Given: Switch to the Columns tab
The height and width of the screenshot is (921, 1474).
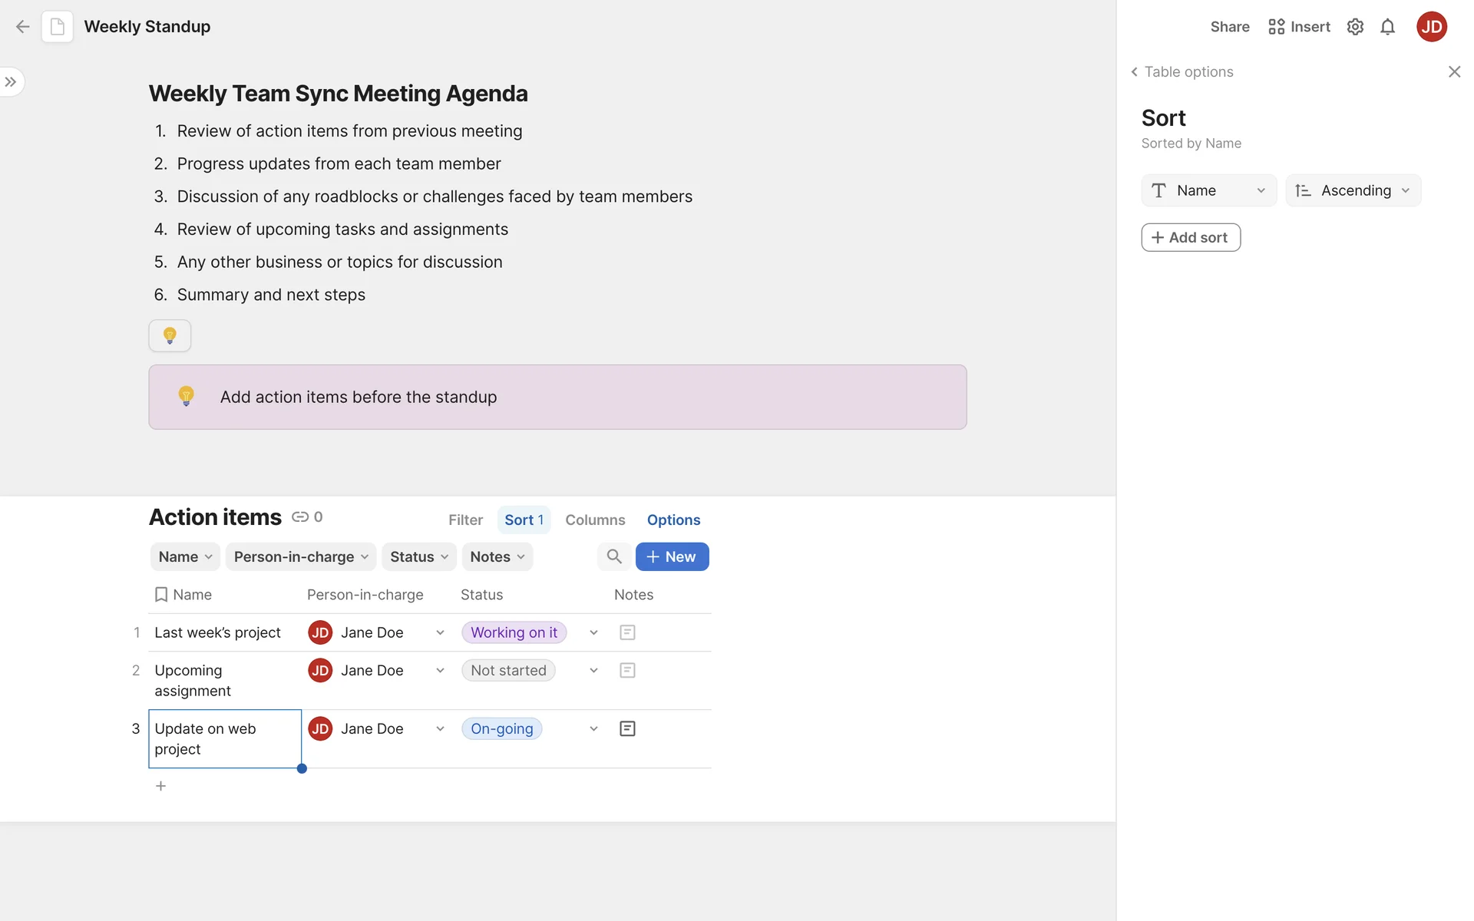Looking at the screenshot, I should click(x=595, y=520).
